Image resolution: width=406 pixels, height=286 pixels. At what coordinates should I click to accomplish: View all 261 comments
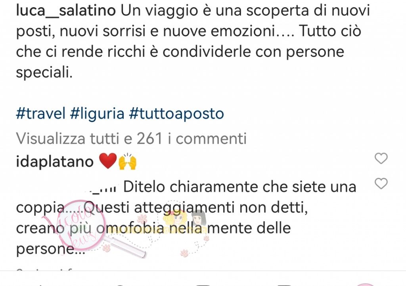131,138
